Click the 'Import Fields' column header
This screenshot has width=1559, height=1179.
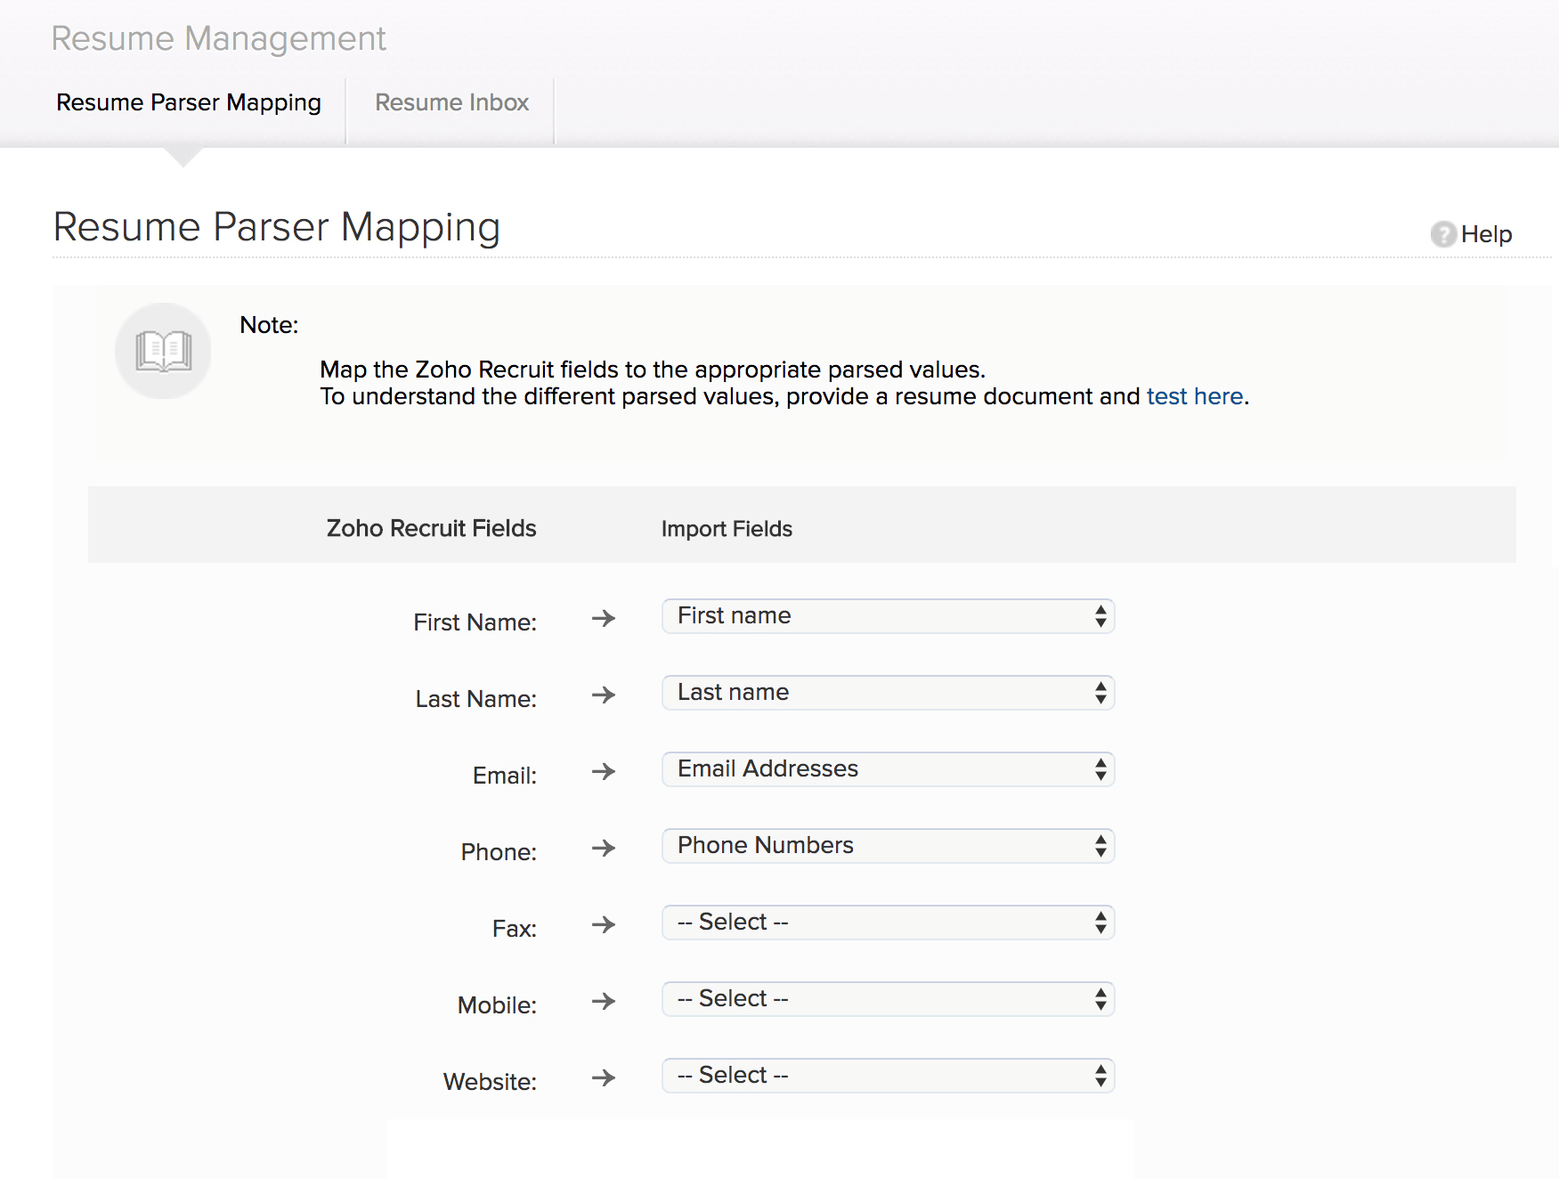point(727,529)
